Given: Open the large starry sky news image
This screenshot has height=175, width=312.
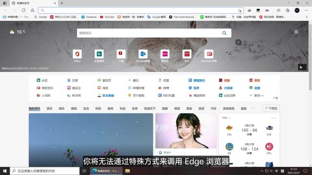Looking at the screenshot, I should [x=91, y=140].
